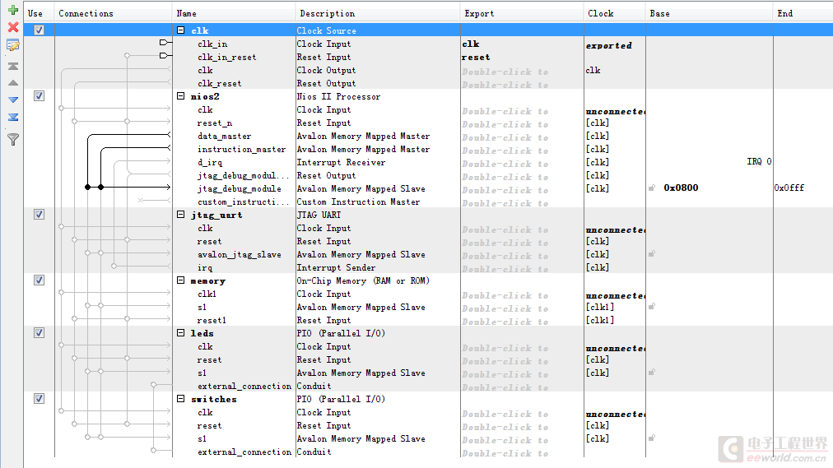
Task: Toggle the Use checkbox for jtag_uart
Action: pos(39,215)
